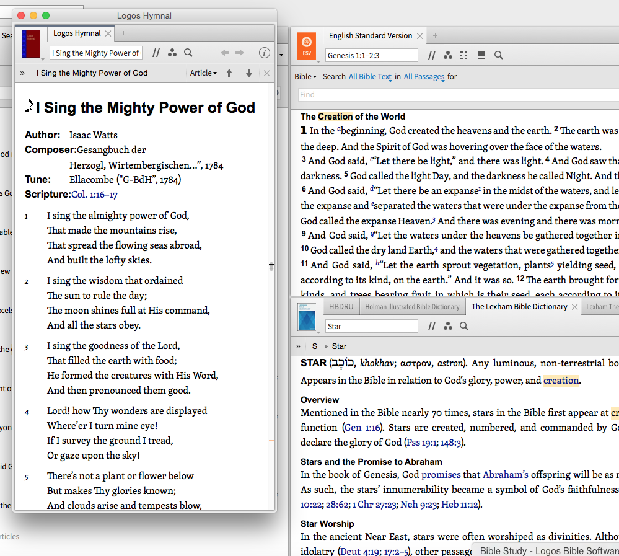This screenshot has height=556, width=619.
Task: Close the Logos Hymnal tab
Action: tap(108, 33)
